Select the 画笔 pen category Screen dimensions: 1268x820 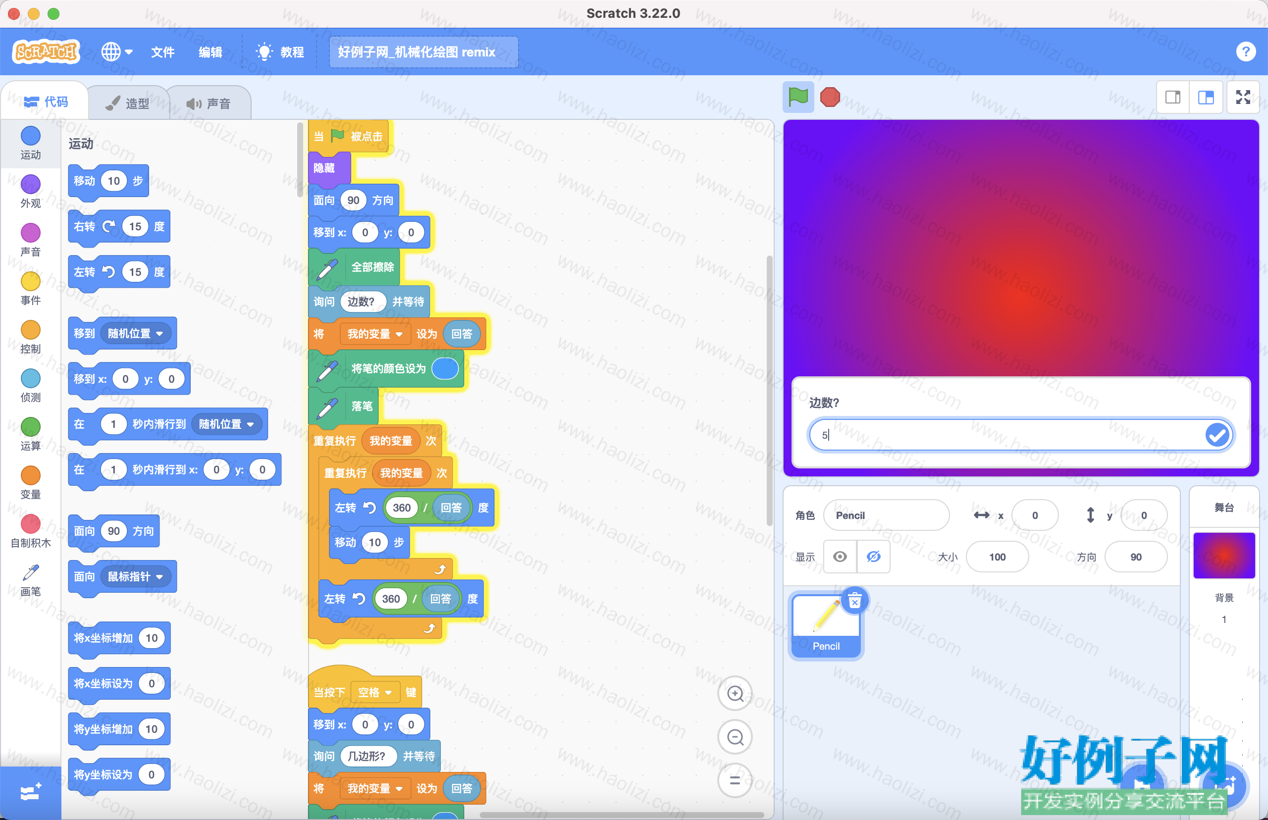click(x=30, y=579)
